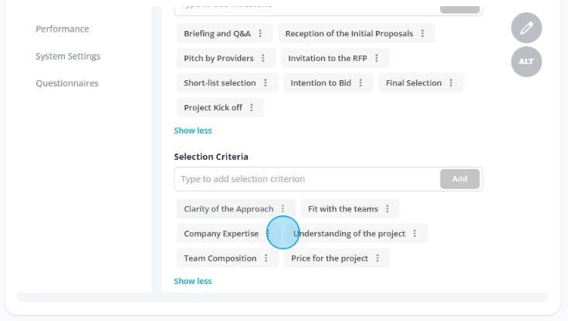Open Questionnaires in the sidebar

tap(67, 83)
